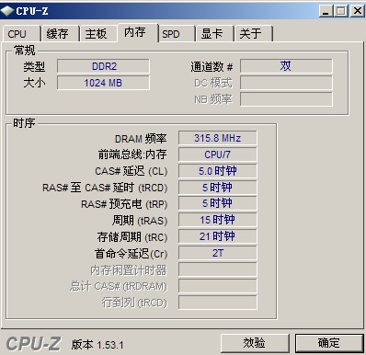Screen dimensions: 366x355
Task: Select the 21 时钟 tRC value
Action: (218, 236)
